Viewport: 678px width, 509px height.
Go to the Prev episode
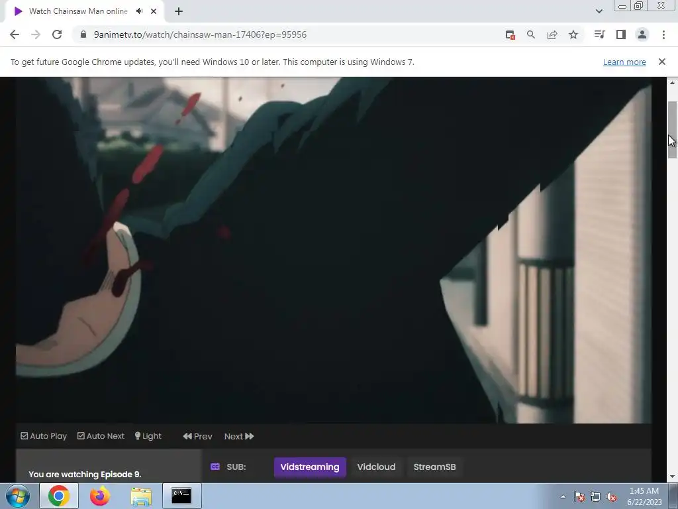pos(197,436)
